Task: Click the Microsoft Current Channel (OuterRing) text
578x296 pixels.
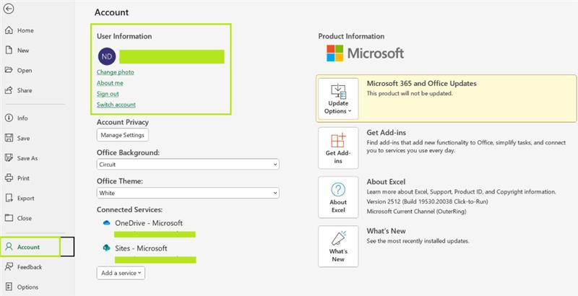Action: click(x=417, y=212)
